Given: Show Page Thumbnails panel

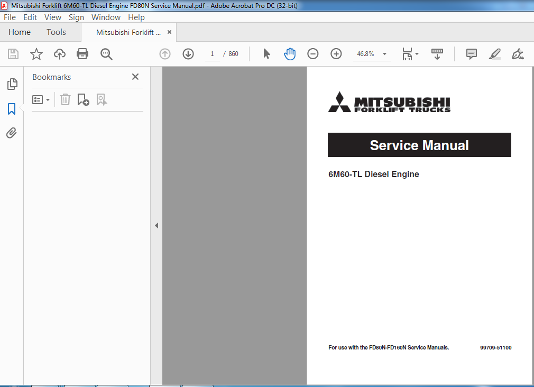Looking at the screenshot, I should 12,84.
